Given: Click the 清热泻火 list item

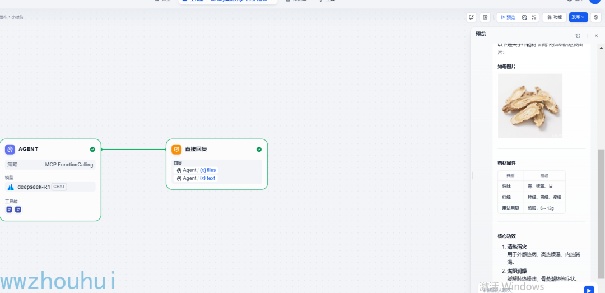Looking at the screenshot, I should [517, 247].
